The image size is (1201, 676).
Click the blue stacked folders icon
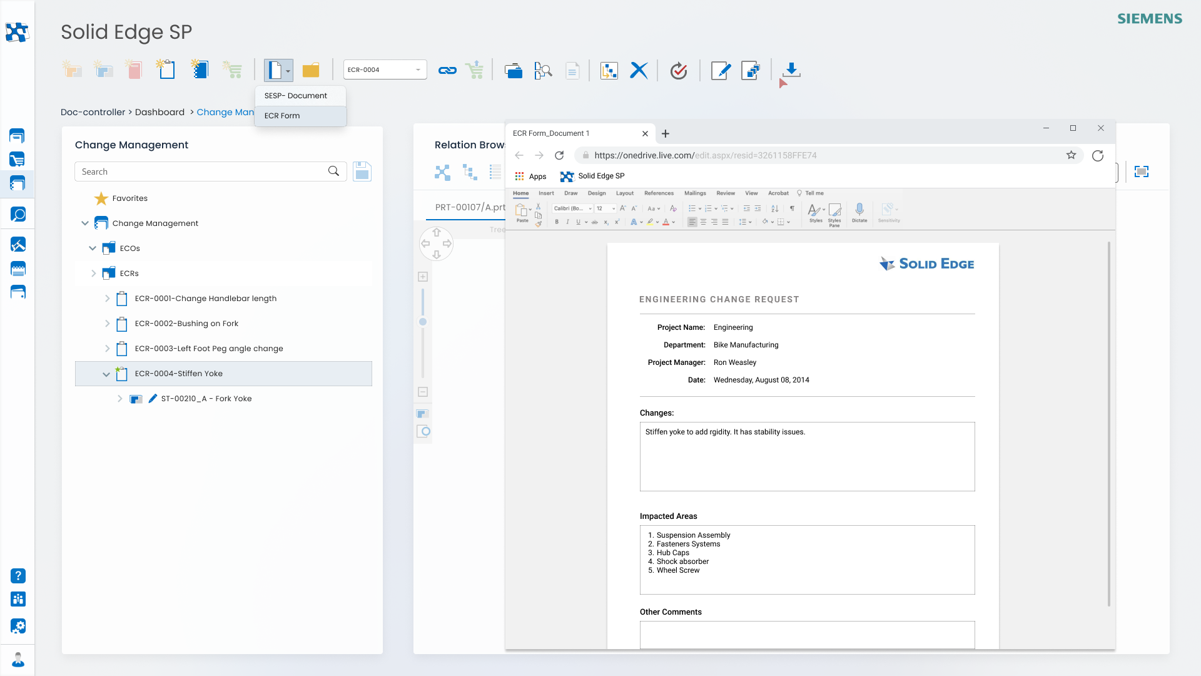[x=514, y=71]
